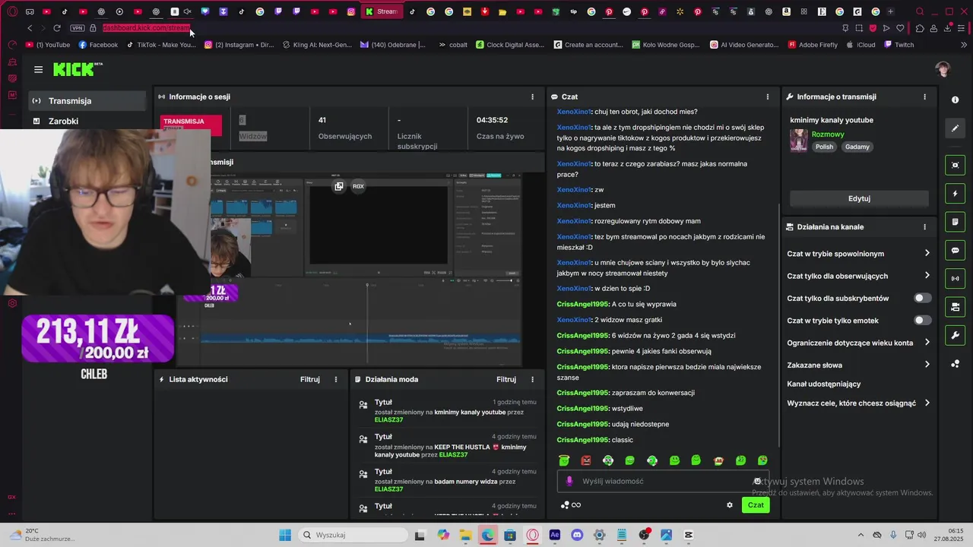Click the wrench icon in right sidebar
The image size is (973, 547).
pyautogui.click(x=955, y=335)
